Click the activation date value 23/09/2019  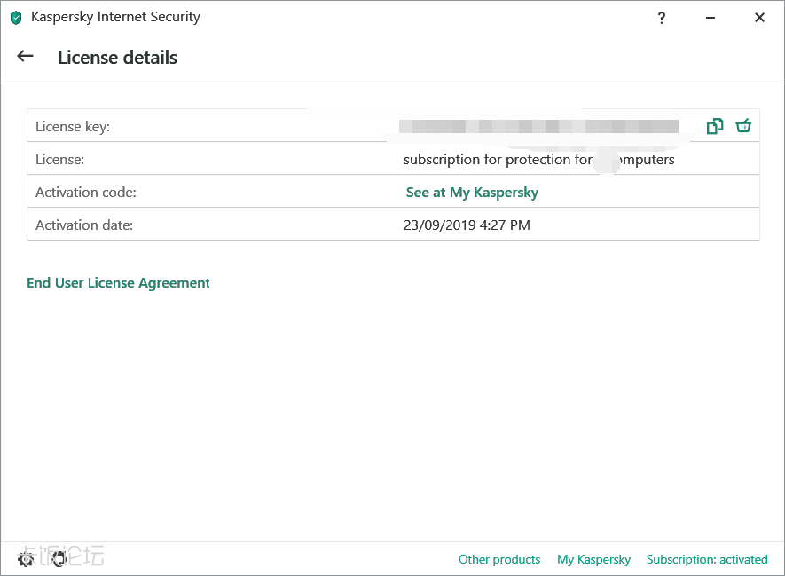point(467,225)
